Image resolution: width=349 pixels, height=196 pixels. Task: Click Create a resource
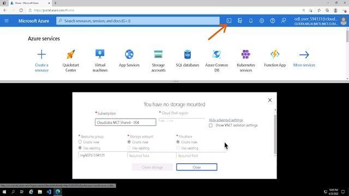tap(41, 60)
